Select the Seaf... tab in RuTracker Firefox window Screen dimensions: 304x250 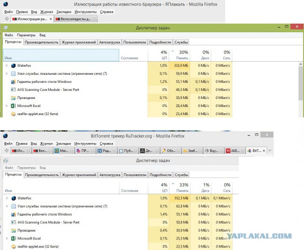tap(192, 151)
